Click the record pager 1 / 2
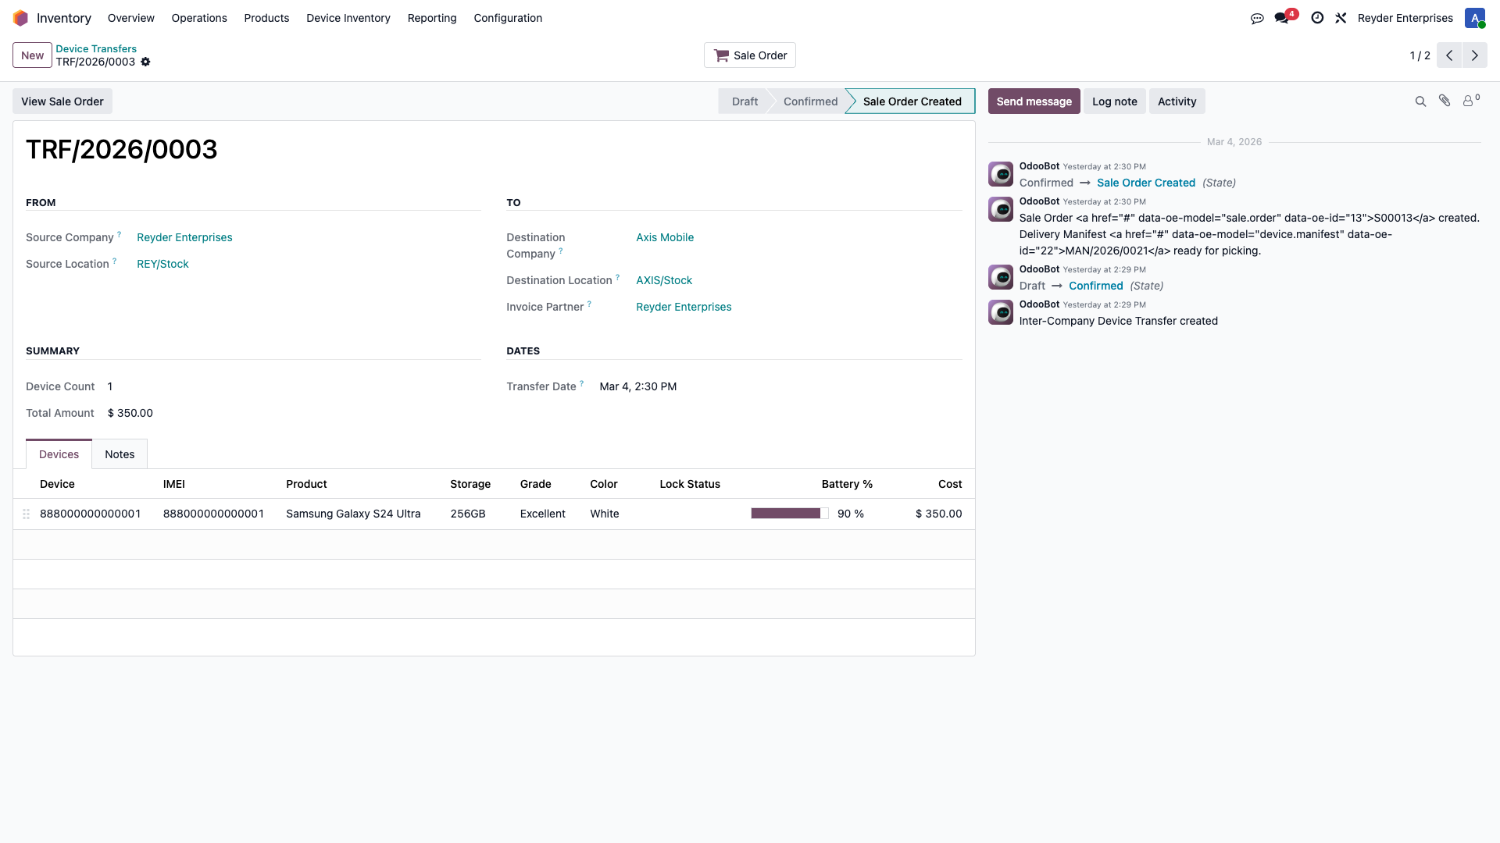This screenshot has width=1500, height=843. 1420,55
